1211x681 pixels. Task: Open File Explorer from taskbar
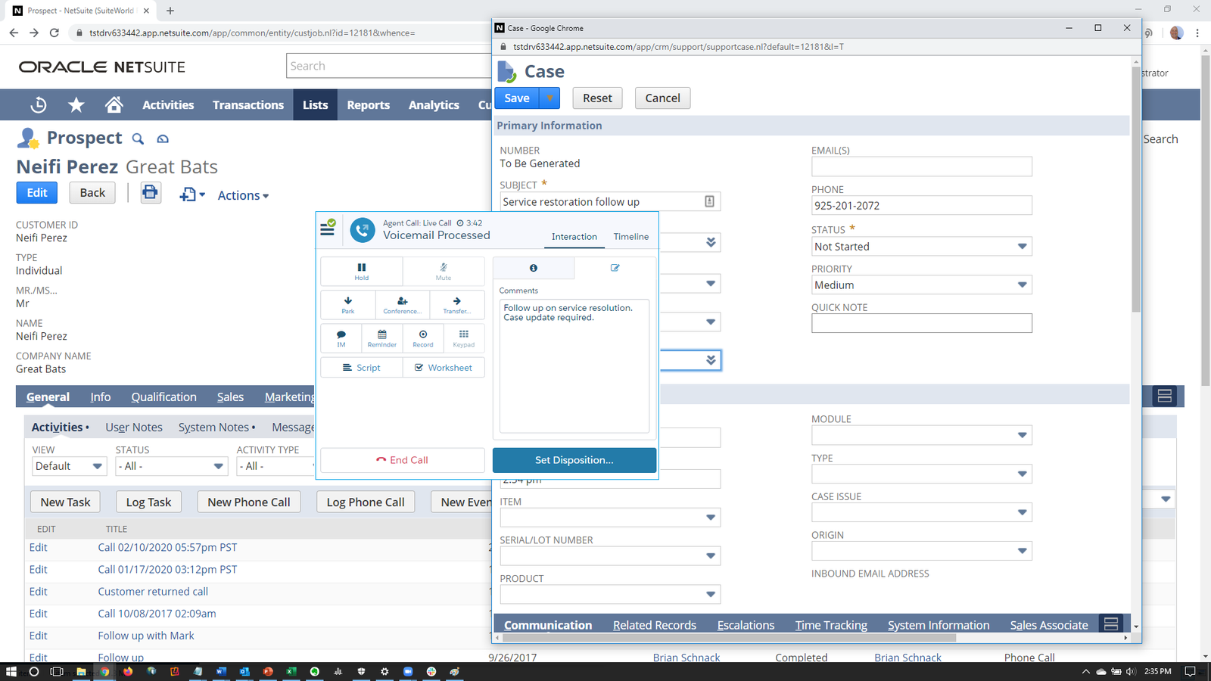(81, 671)
